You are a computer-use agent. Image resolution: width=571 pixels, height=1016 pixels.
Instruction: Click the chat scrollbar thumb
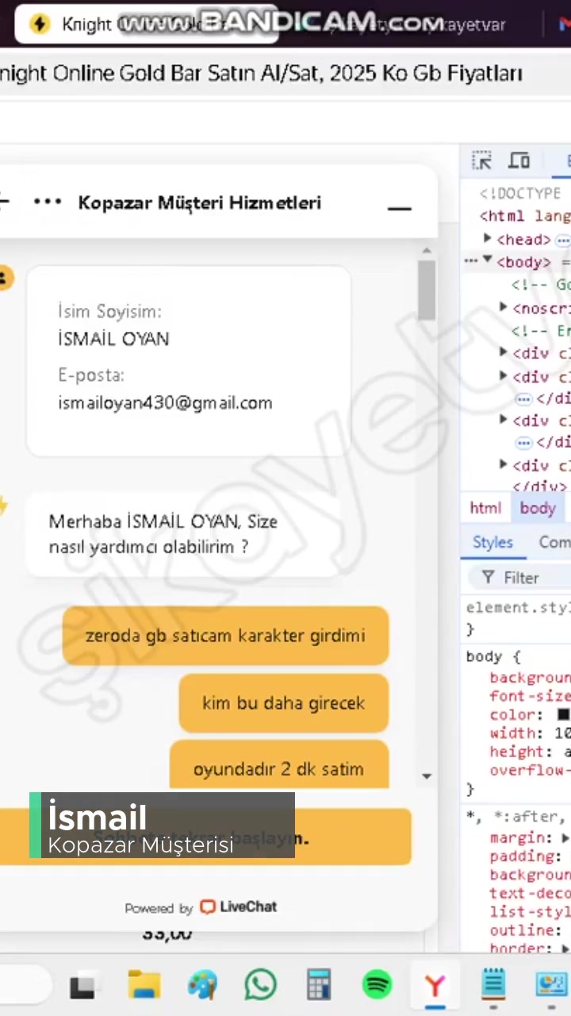427,291
